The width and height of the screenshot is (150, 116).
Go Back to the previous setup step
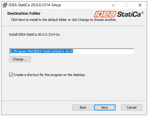tap(83, 107)
